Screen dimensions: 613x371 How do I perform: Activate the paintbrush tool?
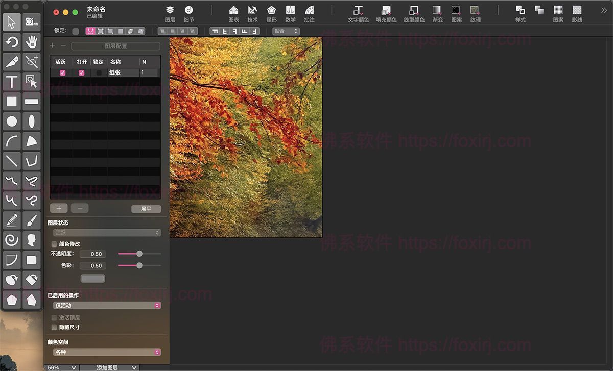click(x=32, y=220)
